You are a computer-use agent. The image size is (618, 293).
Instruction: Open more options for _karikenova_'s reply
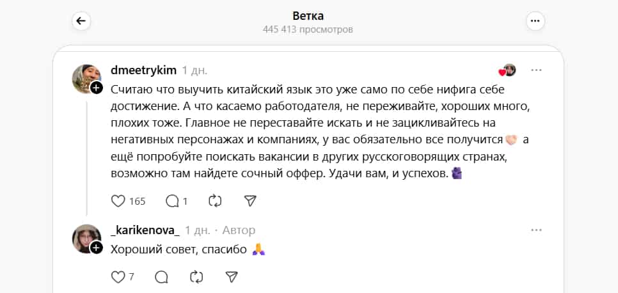tap(536, 230)
